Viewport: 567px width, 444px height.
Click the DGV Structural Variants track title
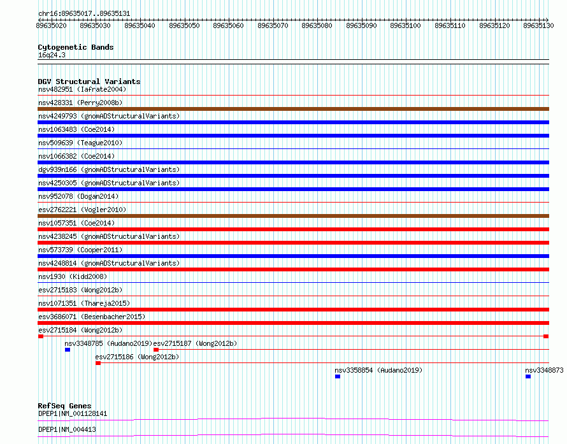[x=89, y=82]
